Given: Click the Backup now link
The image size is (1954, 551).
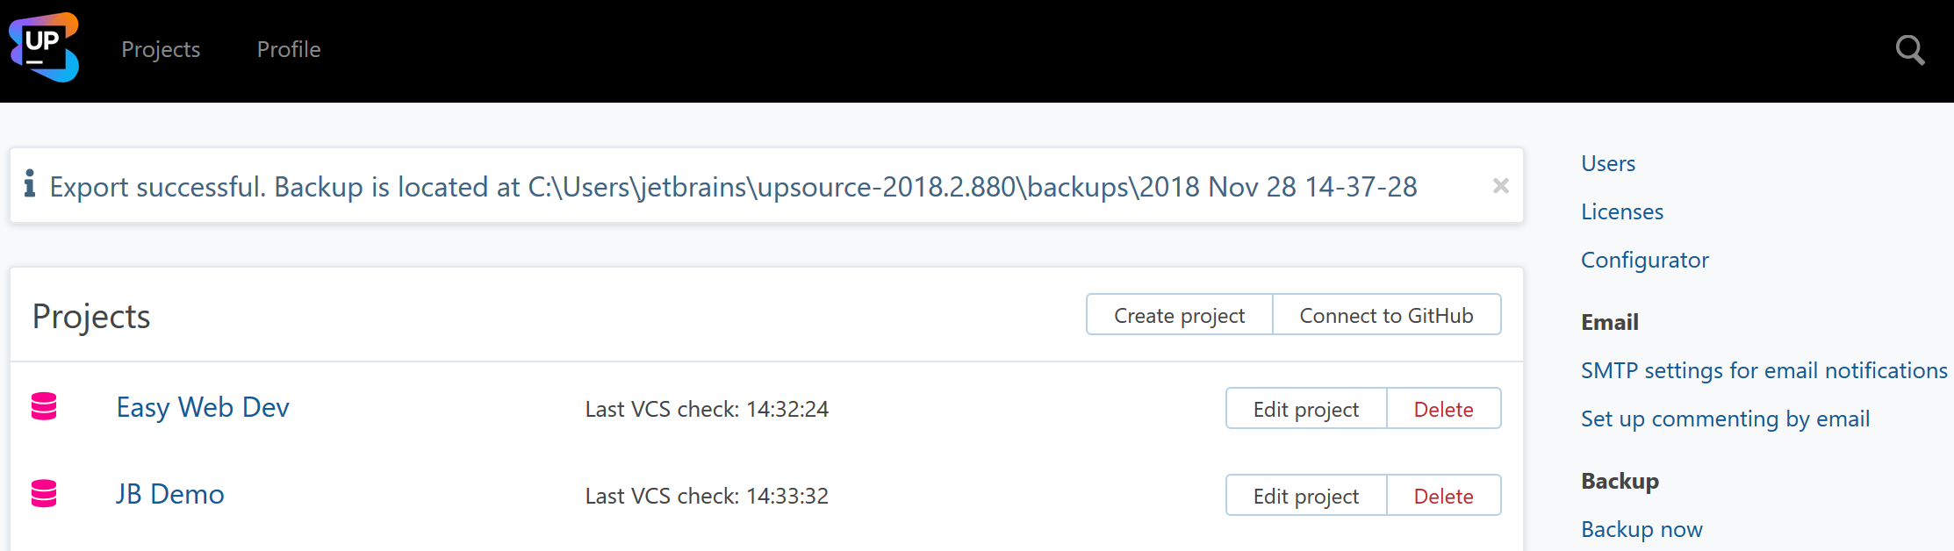Looking at the screenshot, I should coord(1642,529).
